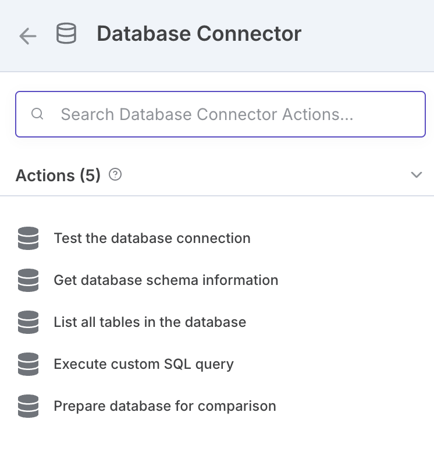Go back using the left arrow icon
This screenshot has width=434, height=451.
coord(28,36)
